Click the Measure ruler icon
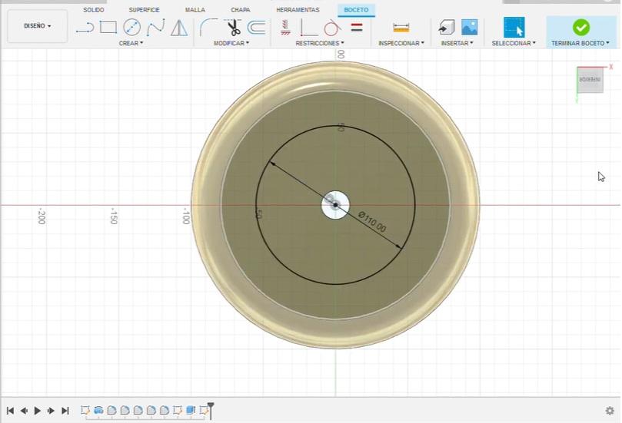Image resolution: width=622 pixels, height=423 pixels. [401, 28]
